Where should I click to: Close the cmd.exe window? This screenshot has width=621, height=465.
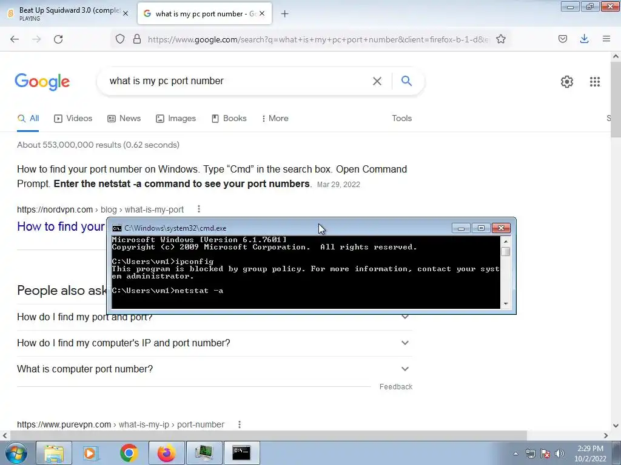click(501, 228)
